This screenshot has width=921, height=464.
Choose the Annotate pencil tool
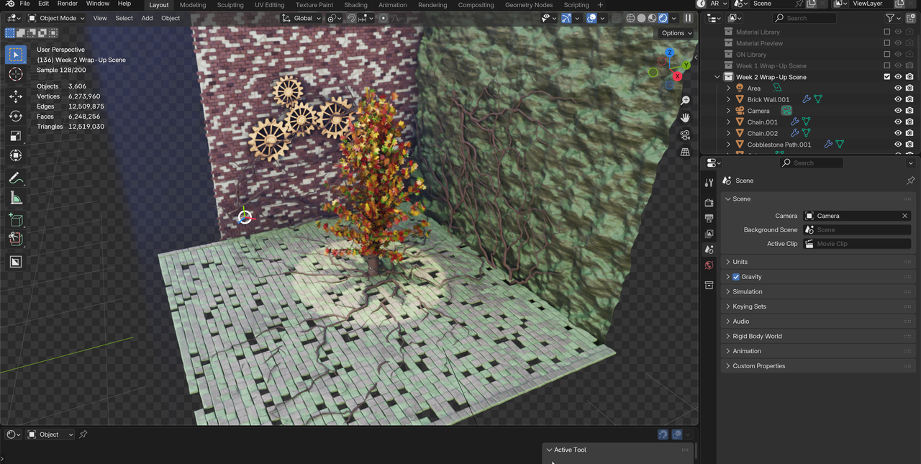click(x=15, y=178)
